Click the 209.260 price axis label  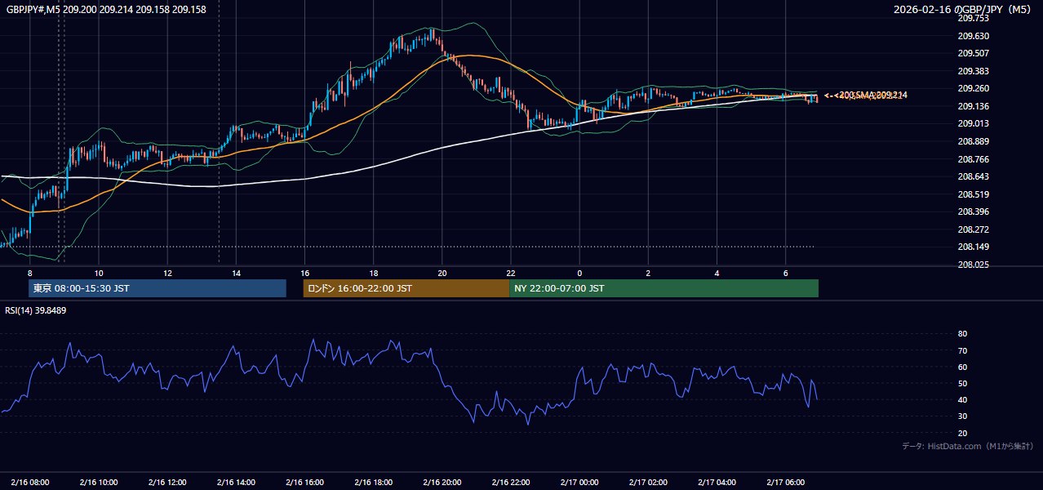point(973,88)
